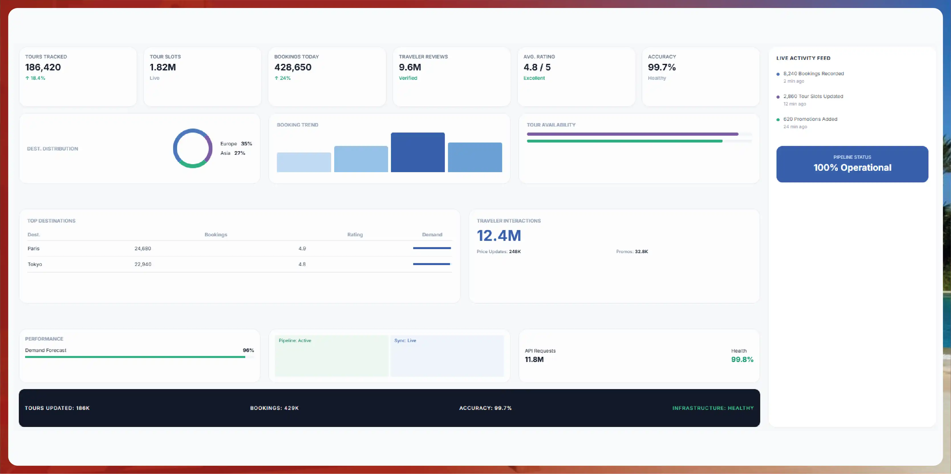
Task: Click the Tokyo row in Top Destinations
Action: coord(240,265)
